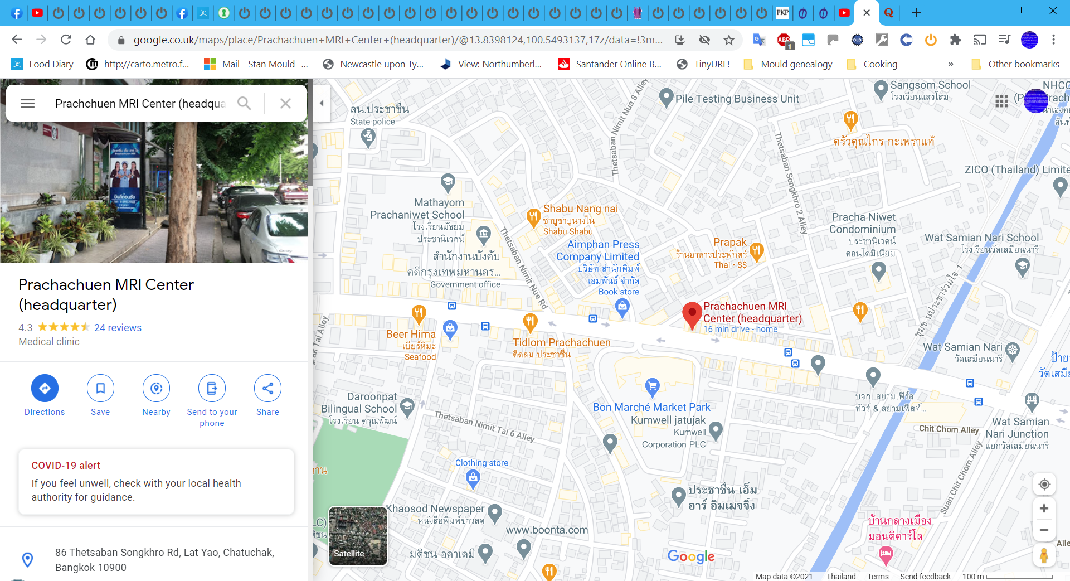This screenshot has height=581, width=1070.
Task: Zoom in on the map
Action: click(1044, 508)
